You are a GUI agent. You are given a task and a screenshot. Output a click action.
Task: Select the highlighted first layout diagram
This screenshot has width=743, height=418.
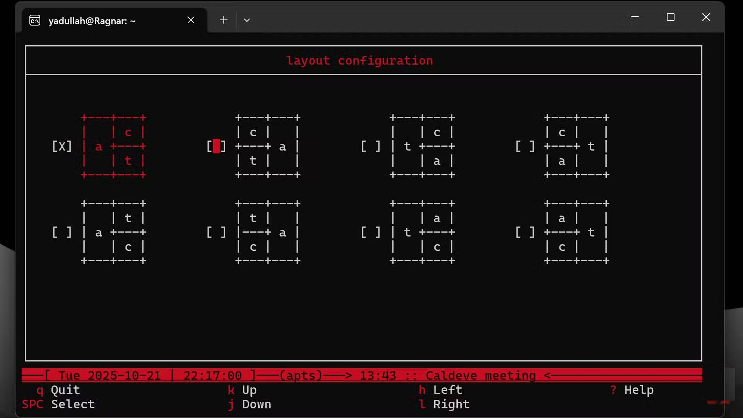point(113,146)
